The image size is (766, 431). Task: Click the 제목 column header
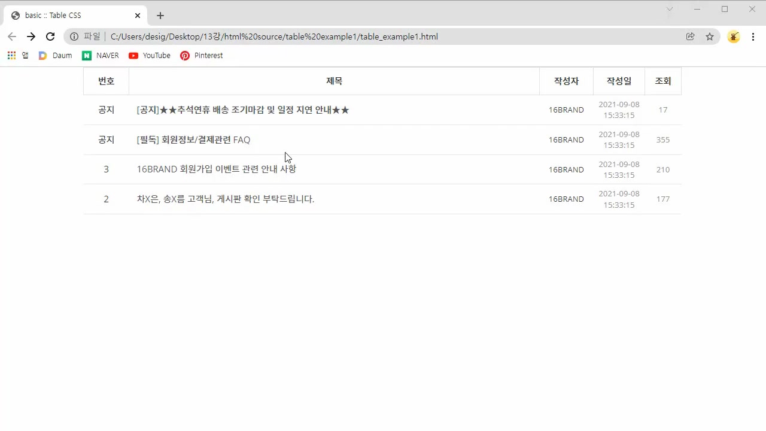334,81
